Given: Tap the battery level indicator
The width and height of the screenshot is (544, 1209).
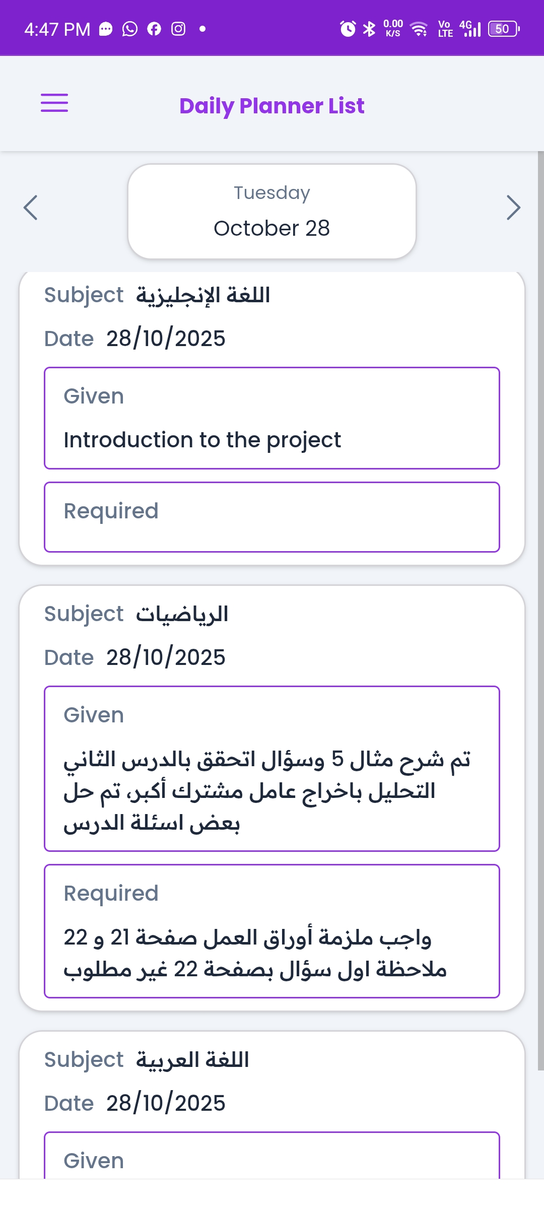Looking at the screenshot, I should click(504, 29).
